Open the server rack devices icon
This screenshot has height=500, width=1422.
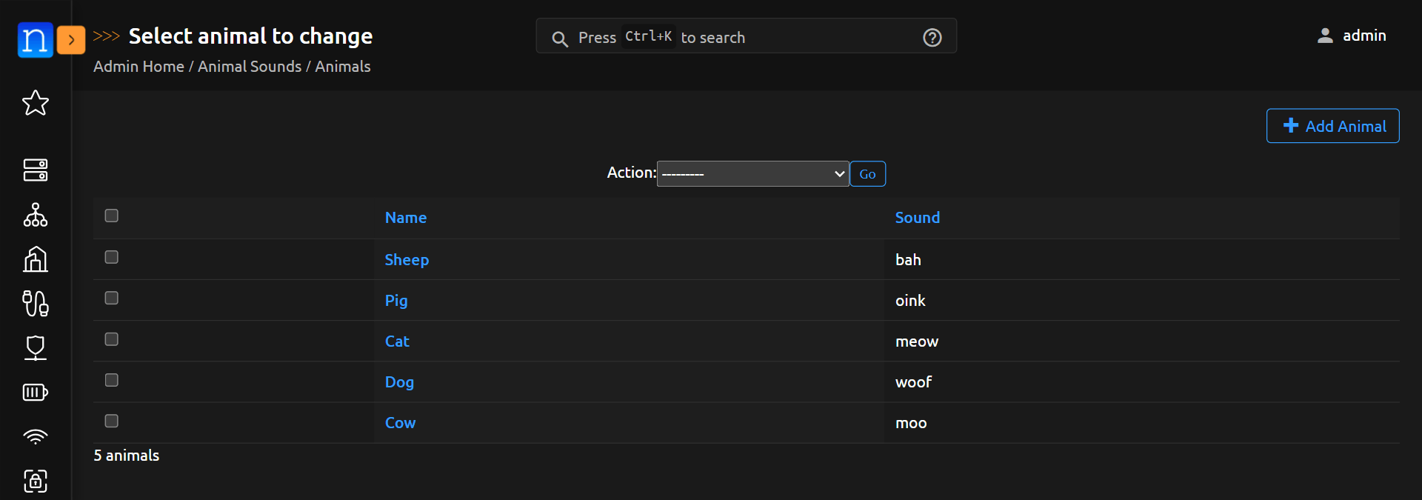(x=35, y=170)
